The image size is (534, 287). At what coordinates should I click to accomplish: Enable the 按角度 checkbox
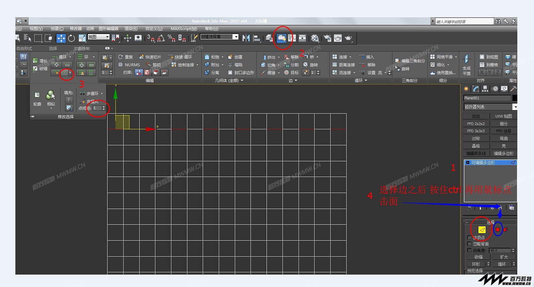(470, 250)
